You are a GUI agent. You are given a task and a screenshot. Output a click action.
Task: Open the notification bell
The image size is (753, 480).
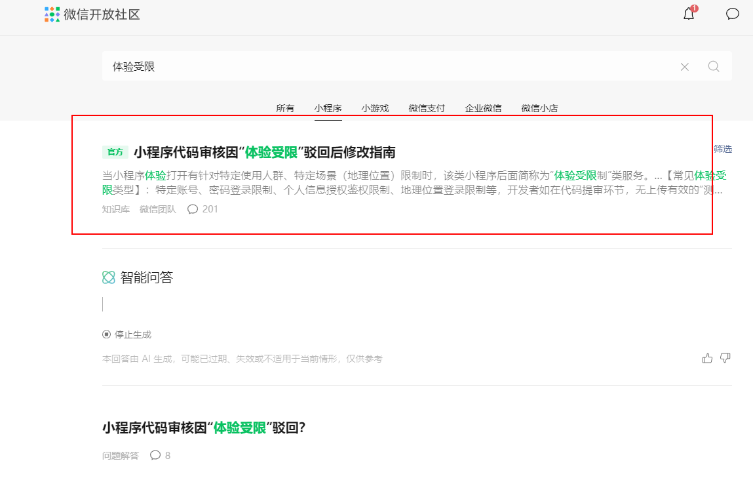click(x=689, y=14)
